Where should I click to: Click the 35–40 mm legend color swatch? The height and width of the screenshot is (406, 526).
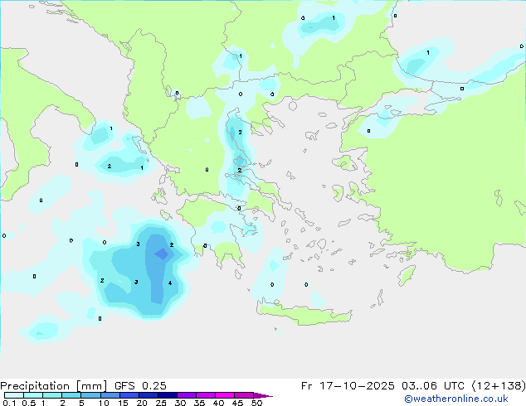click(206, 395)
